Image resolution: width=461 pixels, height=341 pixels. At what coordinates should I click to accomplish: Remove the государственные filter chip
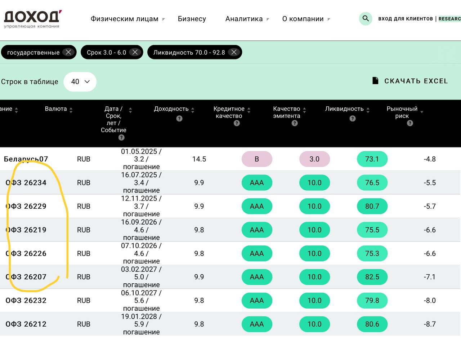[68, 52]
